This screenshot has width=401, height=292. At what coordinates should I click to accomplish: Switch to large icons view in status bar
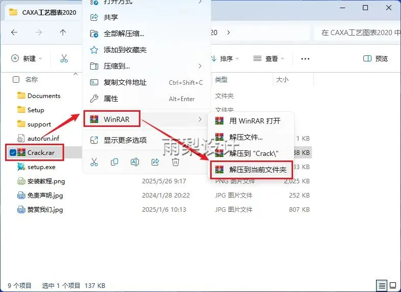coord(393,285)
